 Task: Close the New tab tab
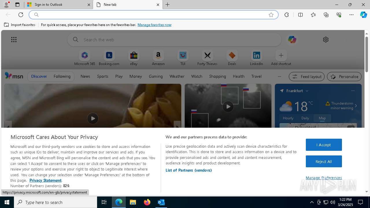coord(158,5)
